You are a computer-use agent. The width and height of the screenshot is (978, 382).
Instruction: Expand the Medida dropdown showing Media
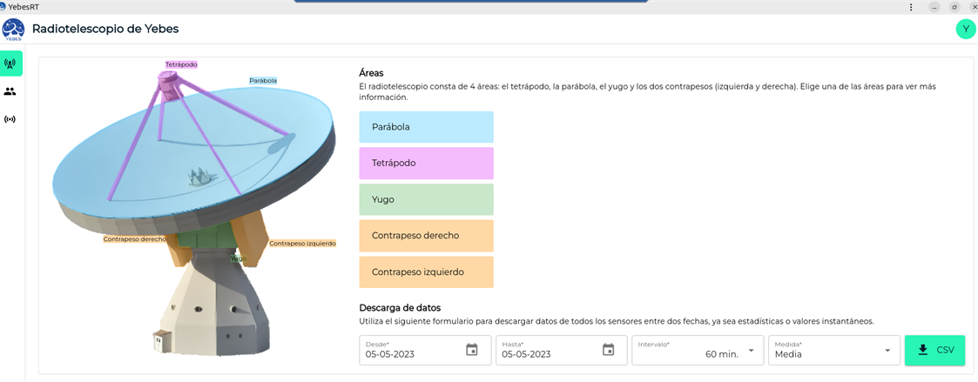click(x=834, y=350)
